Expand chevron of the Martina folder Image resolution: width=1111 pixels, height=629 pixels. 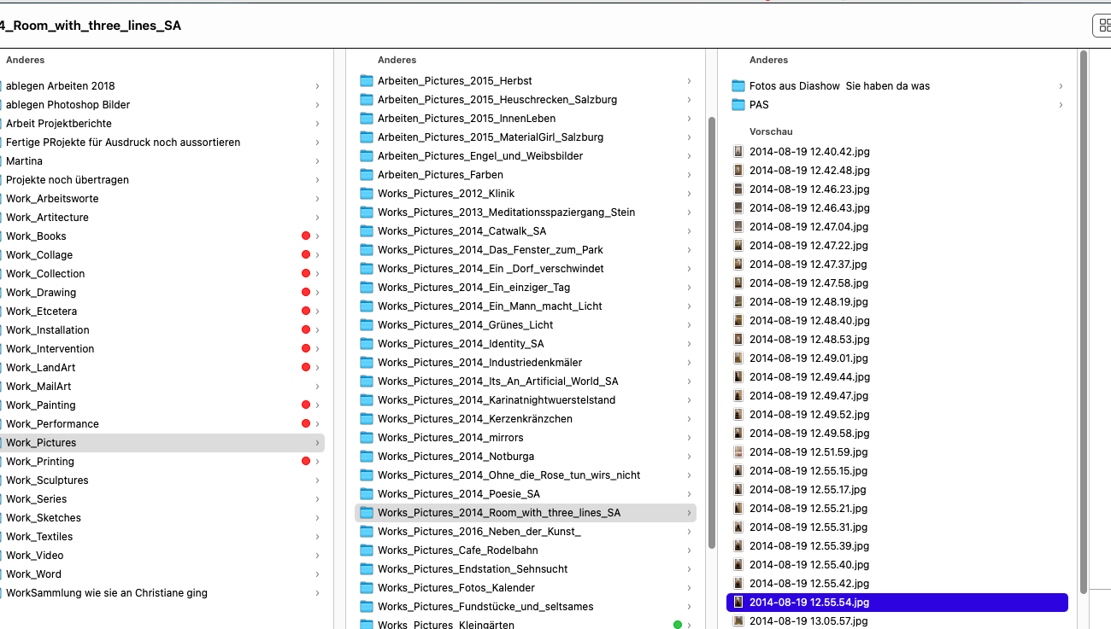[x=318, y=160]
